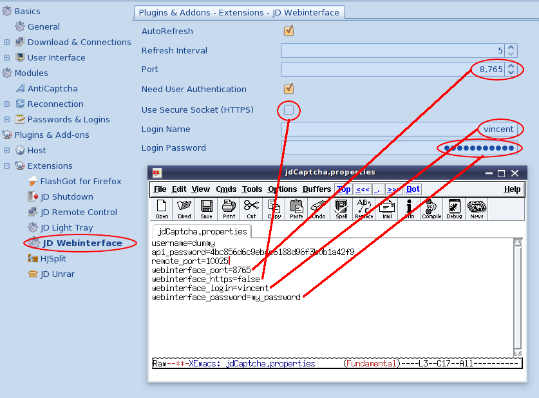Viewport: 539px width, 398px height.
Task: Uncheck Need User Authentication
Action: coord(288,89)
